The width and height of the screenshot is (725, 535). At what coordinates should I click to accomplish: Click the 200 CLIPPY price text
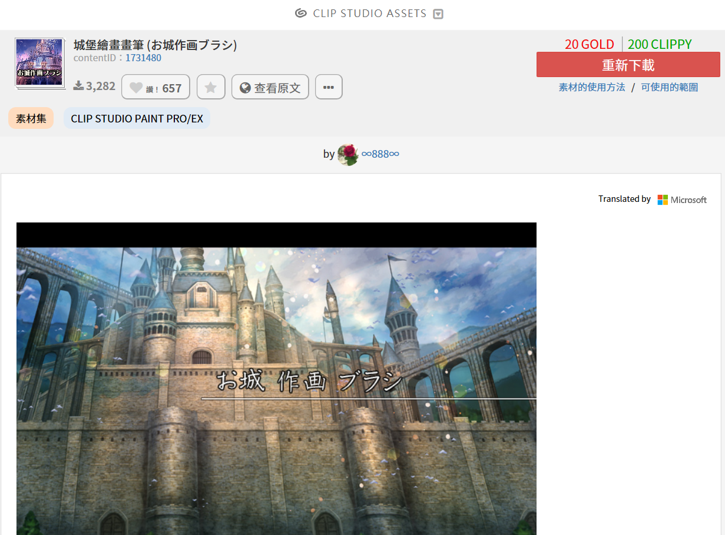click(660, 44)
